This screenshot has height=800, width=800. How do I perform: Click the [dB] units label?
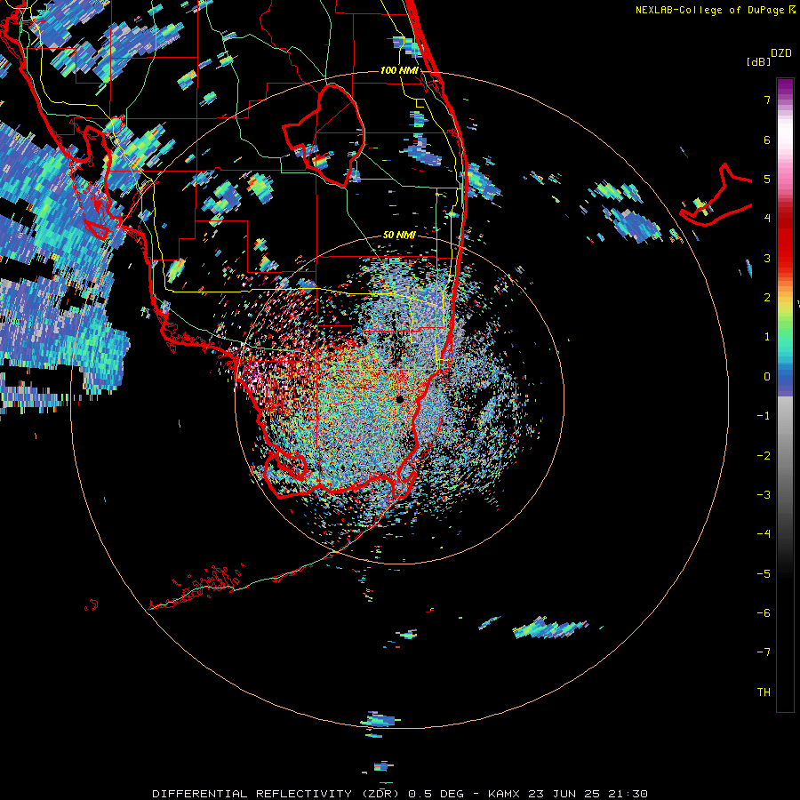[x=758, y=62]
